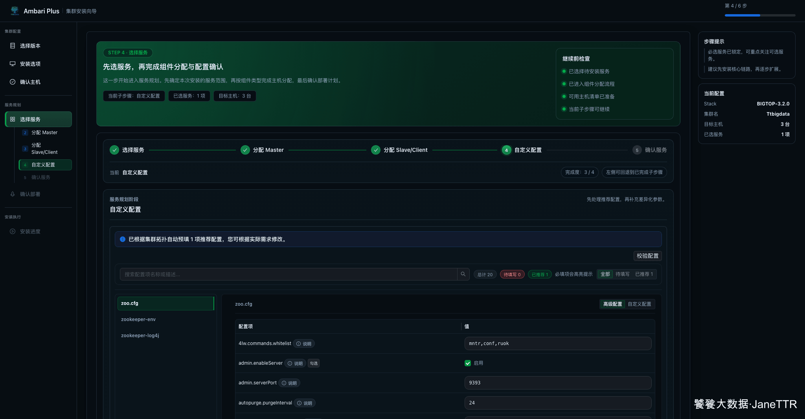Click the Ttbigdata cluster name value
This screenshot has height=419, width=805.
coord(778,114)
